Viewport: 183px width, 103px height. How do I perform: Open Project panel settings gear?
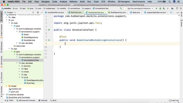click(38, 12)
